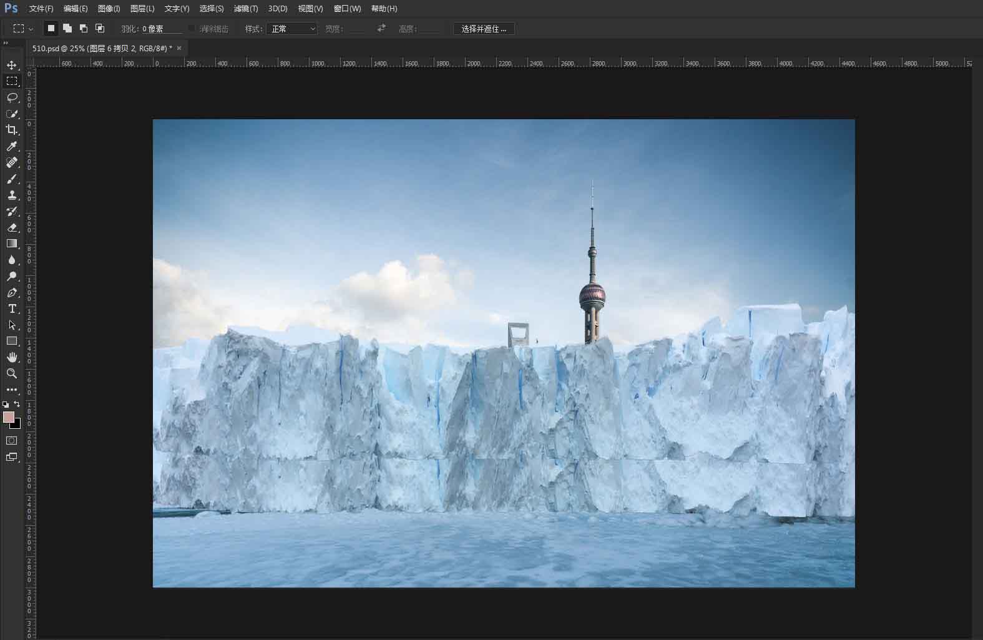Image resolution: width=983 pixels, height=640 pixels.
Task: Select the Crop tool
Action: pos(12,130)
